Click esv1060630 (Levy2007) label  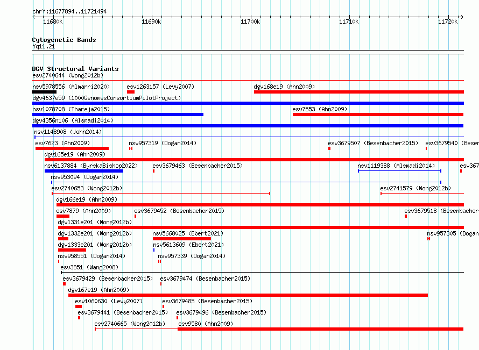click(109, 301)
